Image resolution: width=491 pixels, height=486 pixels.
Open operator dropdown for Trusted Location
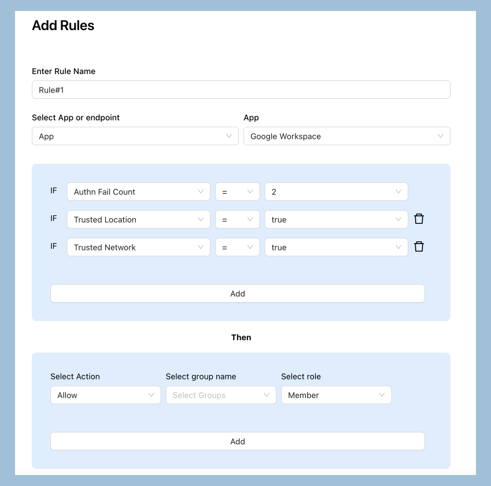click(x=237, y=220)
